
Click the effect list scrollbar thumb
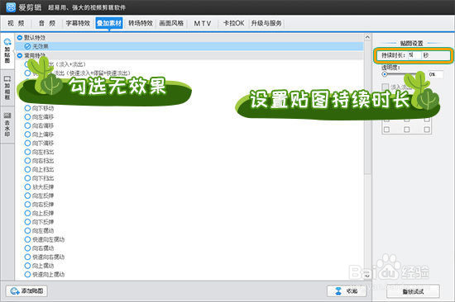pos(367,108)
